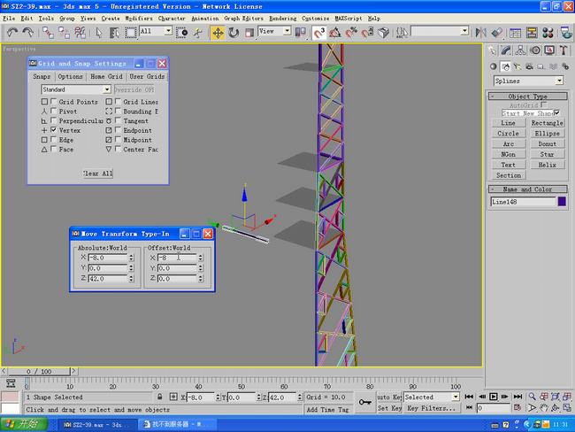Increment the Absolute World X spinner

pyautogui.click(x=131, y=256)
